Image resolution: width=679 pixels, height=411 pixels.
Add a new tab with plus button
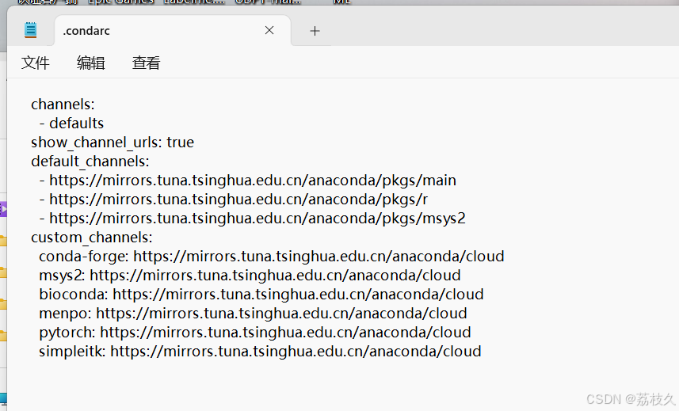[x=315, y=31]
